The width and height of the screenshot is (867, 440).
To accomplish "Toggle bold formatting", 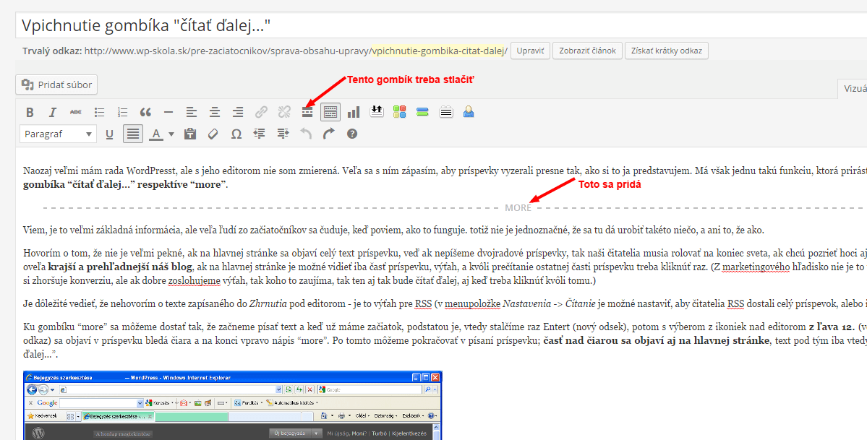I will pyautogui.click(x=30, y=113).
